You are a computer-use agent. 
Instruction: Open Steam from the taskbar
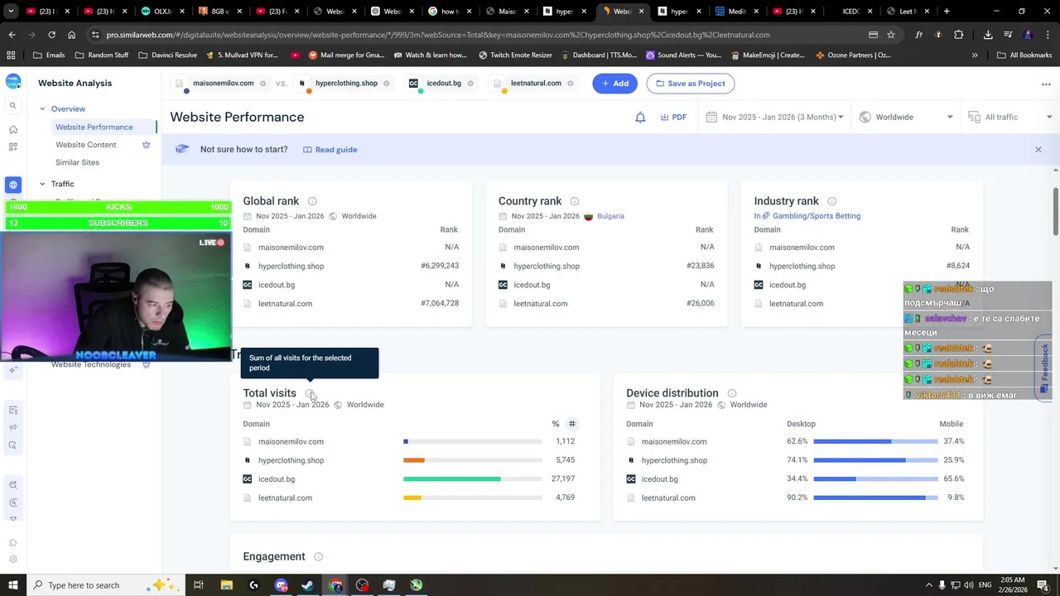point(307,585)
